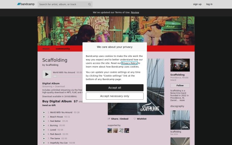Open Loved track title

[x=53, y=130]
